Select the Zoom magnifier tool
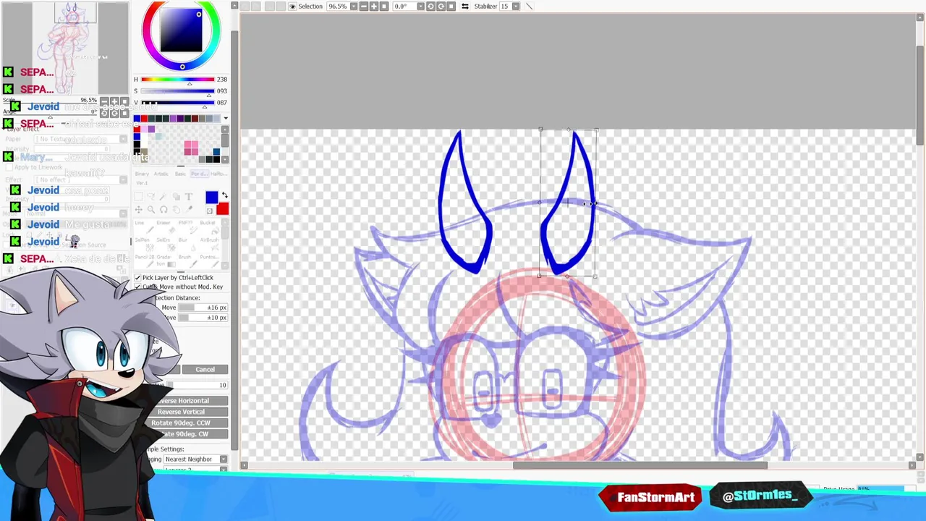Viewport: 926px width, 521px height. click(151, 210)
